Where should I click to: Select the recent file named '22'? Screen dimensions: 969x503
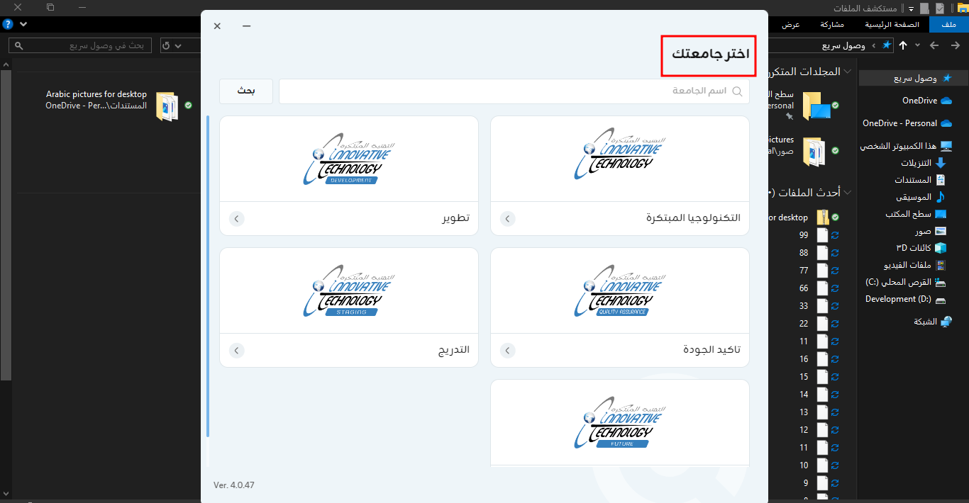(804, 323)
